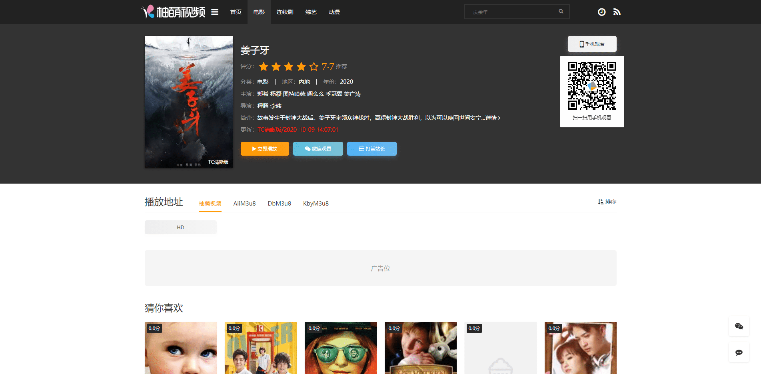This screenshot has width=761, height=374.
Task: Click the 内地 region link
Action: (x=304, y=82)
